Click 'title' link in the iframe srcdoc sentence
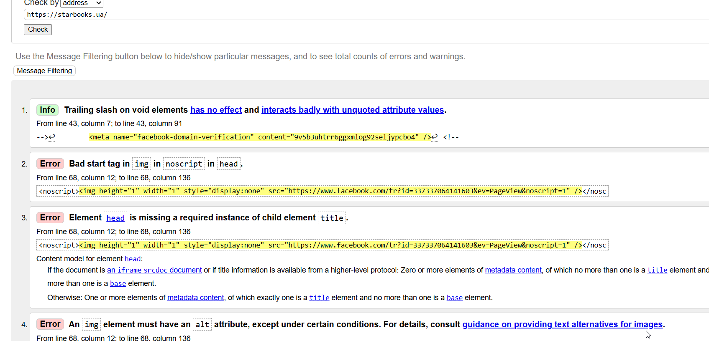The height and width of the screenshot is (341, 709). click(657, 270)
